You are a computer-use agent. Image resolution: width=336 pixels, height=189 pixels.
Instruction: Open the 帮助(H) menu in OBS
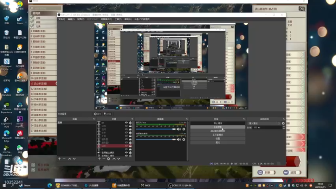click(x=128, y=19)
